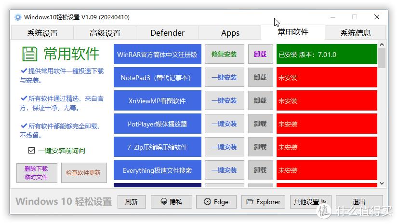This screenshot has height=224, width=398.
Task: Close the Windows10轻松设置 window
Action: coord(377,17)
